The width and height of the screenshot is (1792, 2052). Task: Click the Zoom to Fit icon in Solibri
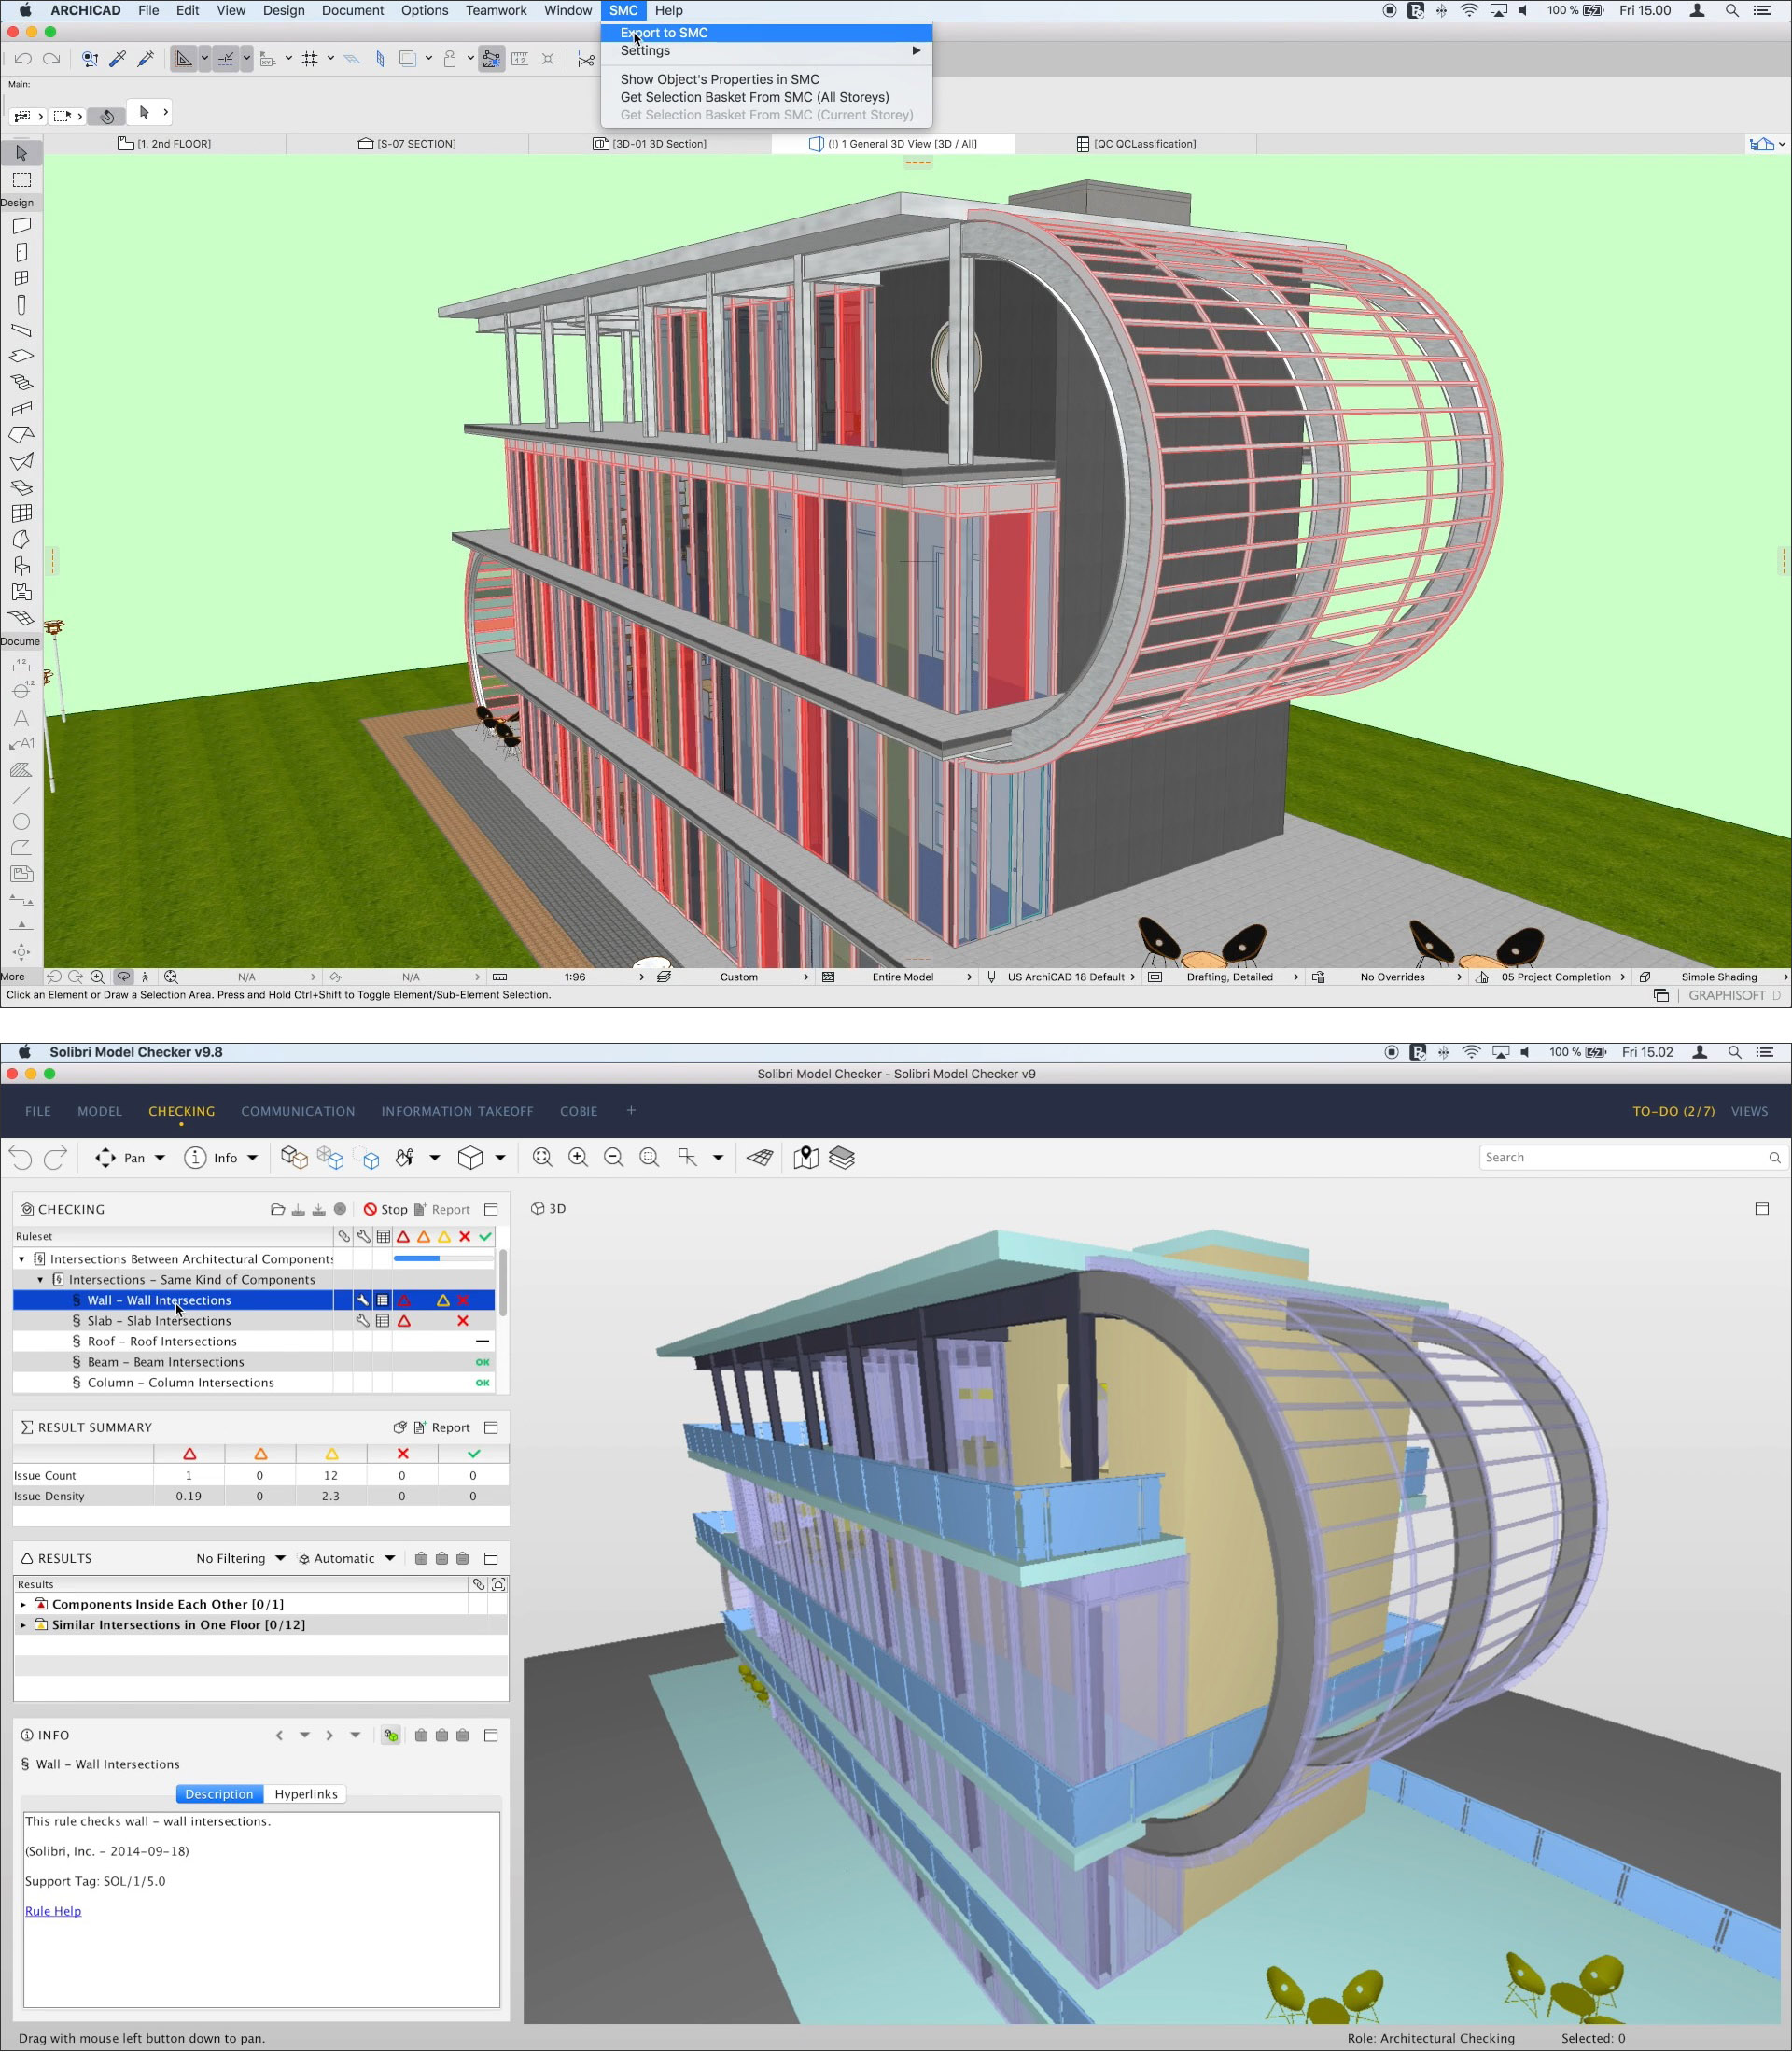pos(542,1157)
